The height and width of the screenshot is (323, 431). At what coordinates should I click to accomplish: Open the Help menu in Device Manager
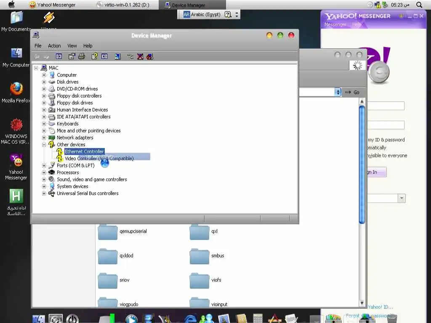[x=88, y=46]
